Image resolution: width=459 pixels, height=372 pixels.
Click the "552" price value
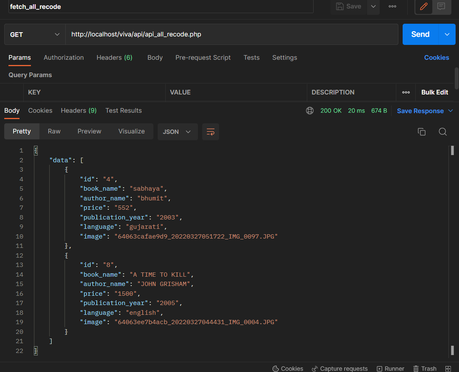tap(123, 208)
